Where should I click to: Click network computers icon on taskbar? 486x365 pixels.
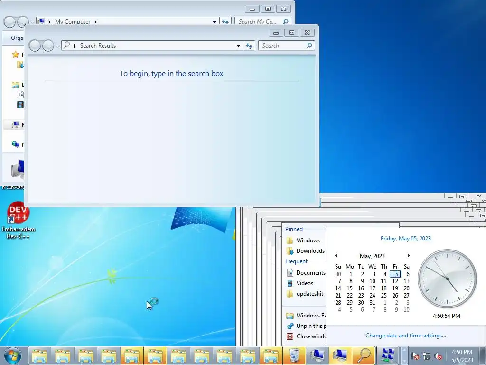coord(387,355)
